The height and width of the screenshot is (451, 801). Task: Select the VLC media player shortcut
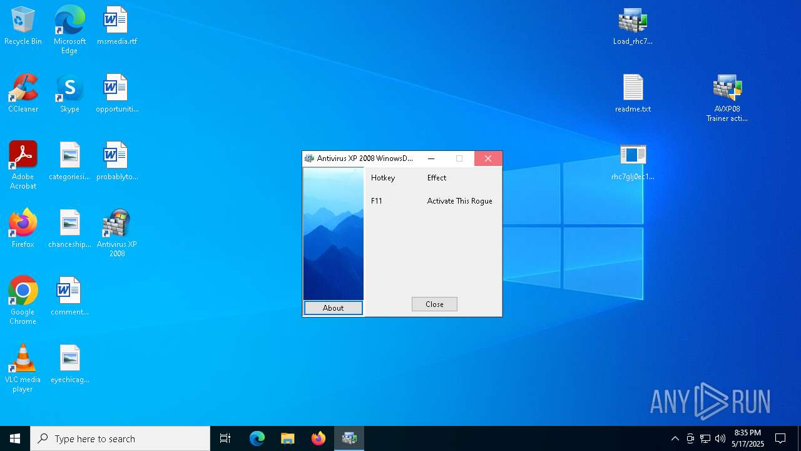[23, 368]
